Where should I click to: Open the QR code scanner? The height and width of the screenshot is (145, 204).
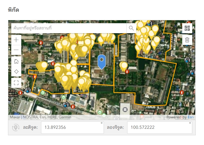pos(187,28)
